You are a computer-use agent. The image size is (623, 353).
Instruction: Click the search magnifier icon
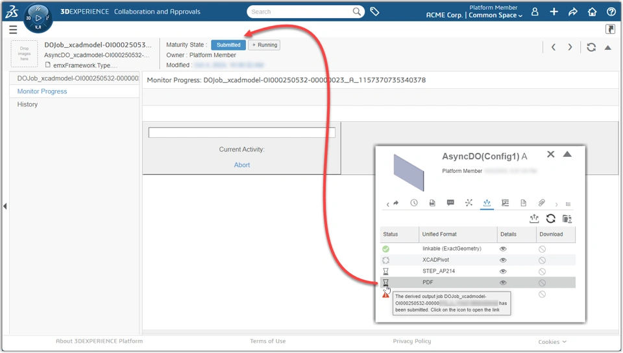[357, 12]
